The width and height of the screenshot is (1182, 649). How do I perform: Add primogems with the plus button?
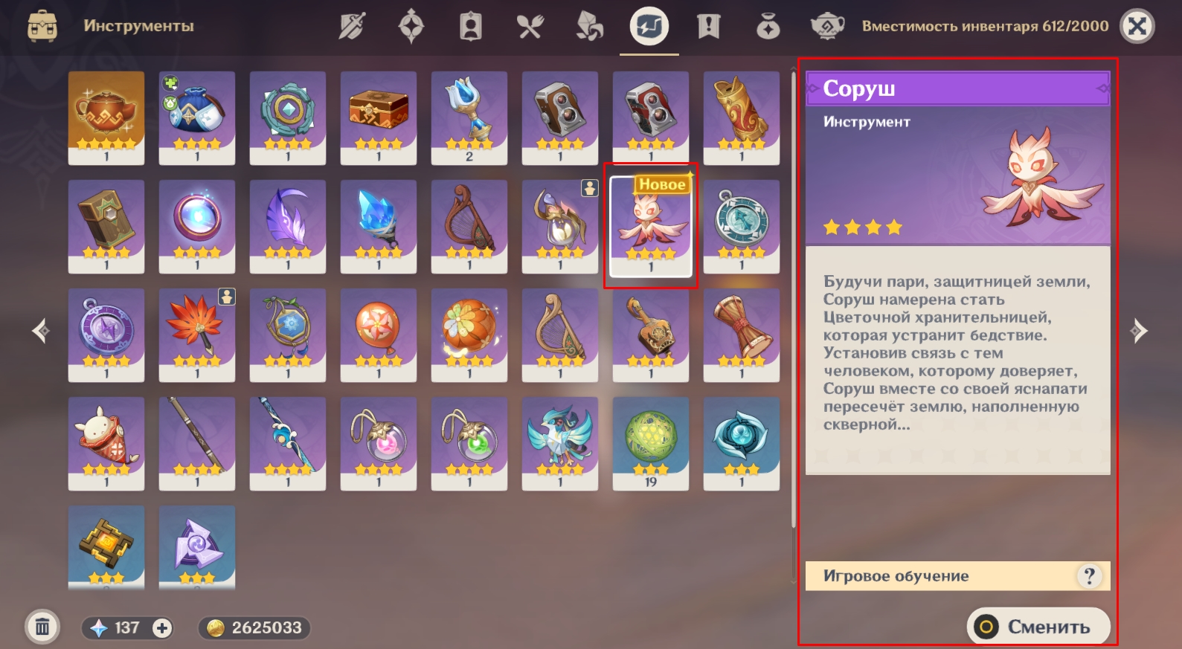pyautogui.click(x=162, y=628)
